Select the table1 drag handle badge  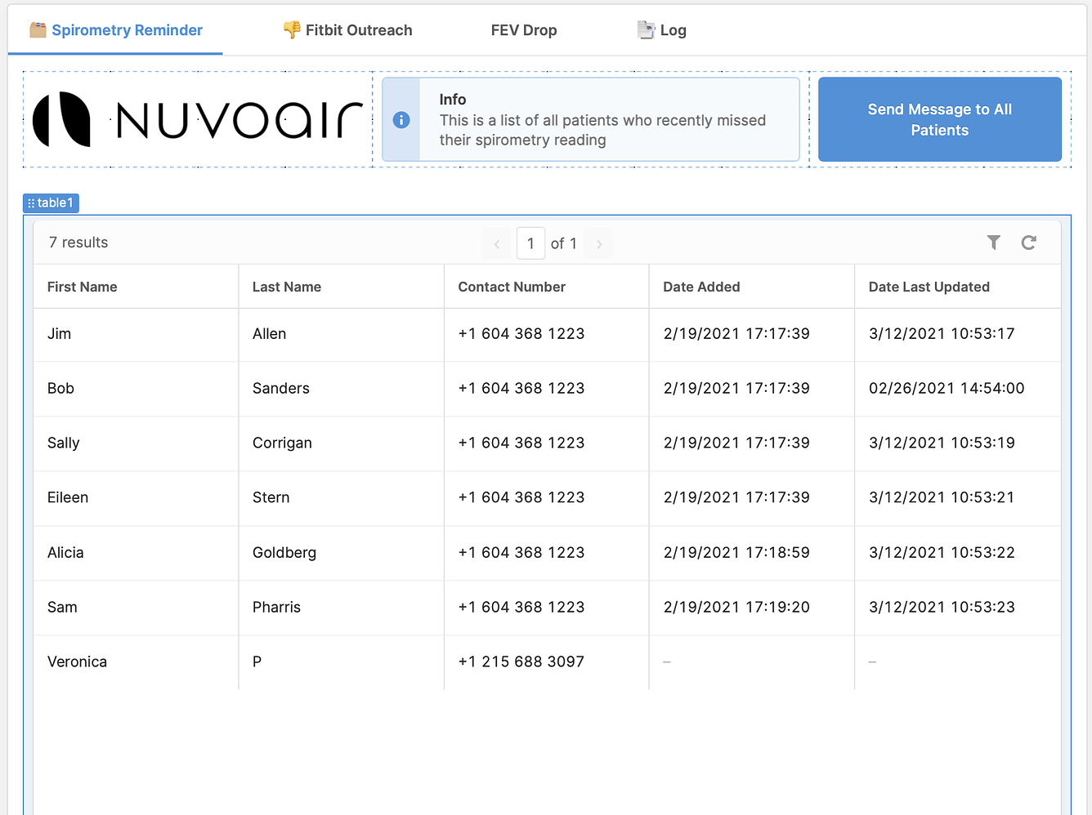pyautogui.click(x=51, y=203)
